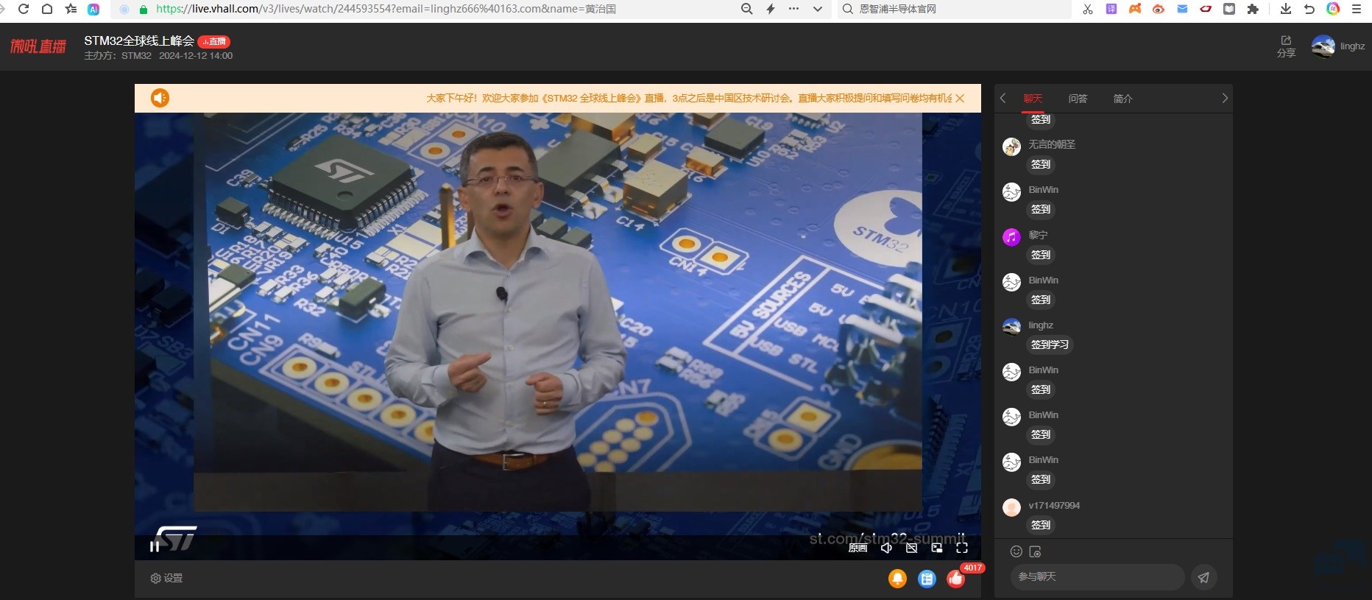The image size is (1372, 600).
Task: Open the browser downloads icon
Action: click(x=1286, y=9)
